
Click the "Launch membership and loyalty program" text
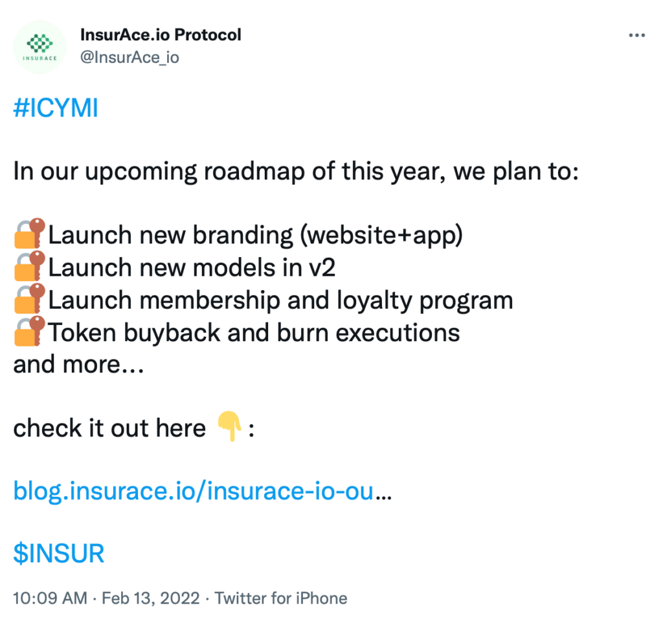[280, 300]
